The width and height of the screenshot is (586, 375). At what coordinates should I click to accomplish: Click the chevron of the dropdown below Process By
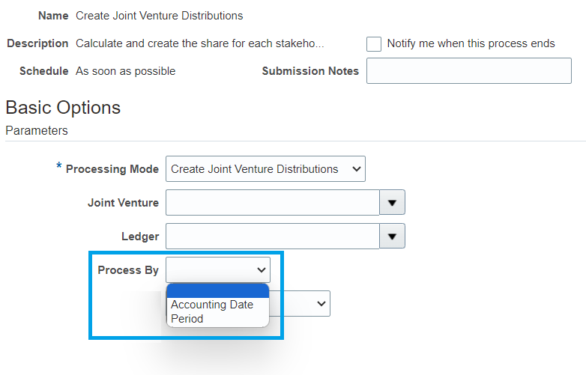point(321,304)
